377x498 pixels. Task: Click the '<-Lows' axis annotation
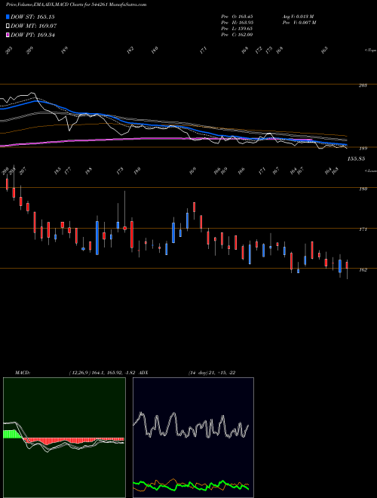[370, 171]
